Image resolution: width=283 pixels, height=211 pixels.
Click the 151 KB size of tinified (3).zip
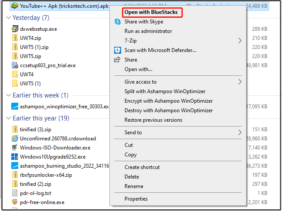click(260, 130)
